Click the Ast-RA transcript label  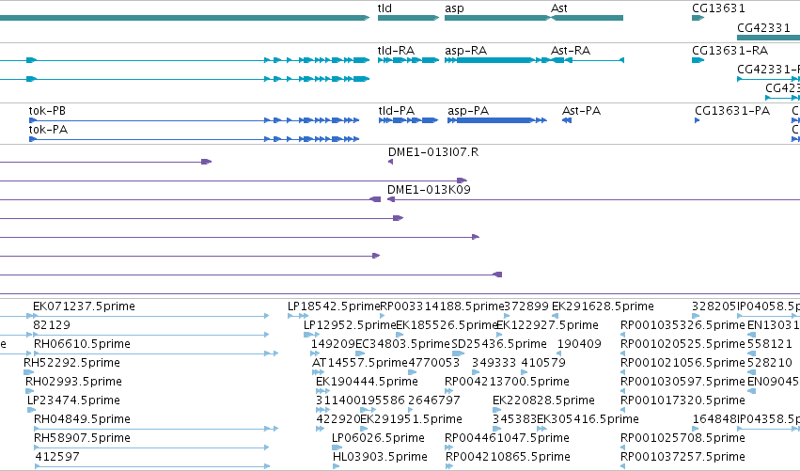[x=571, y=51]
